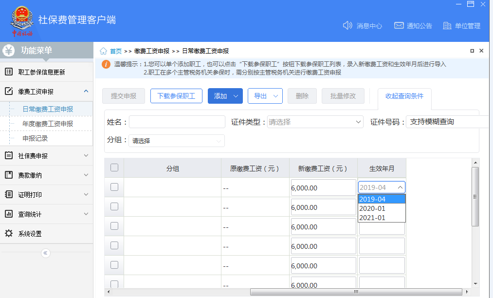Choose 2020-01 from the 生效年月 list
The height and width of the screenshot is (298, 493).
tap(382, 208)
